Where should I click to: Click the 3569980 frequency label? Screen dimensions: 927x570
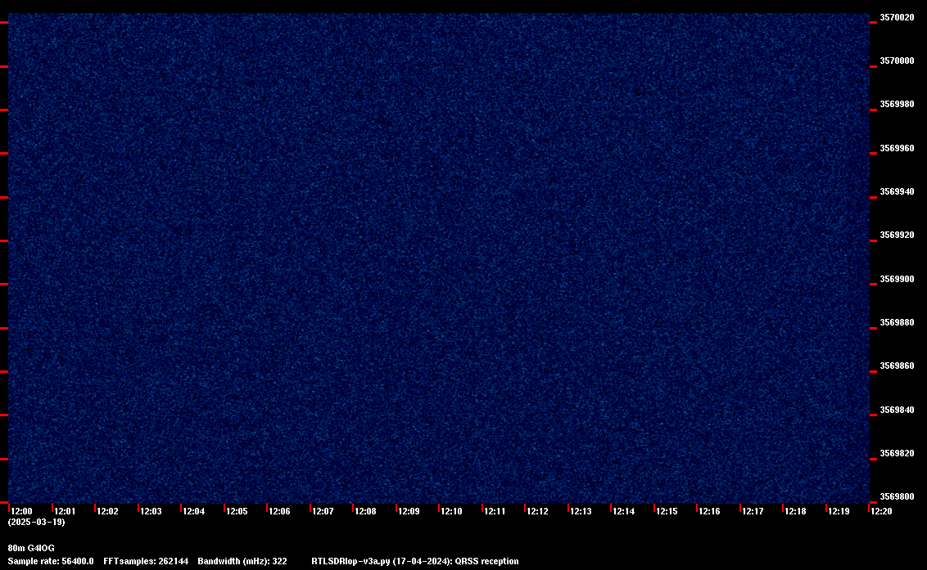897,104
